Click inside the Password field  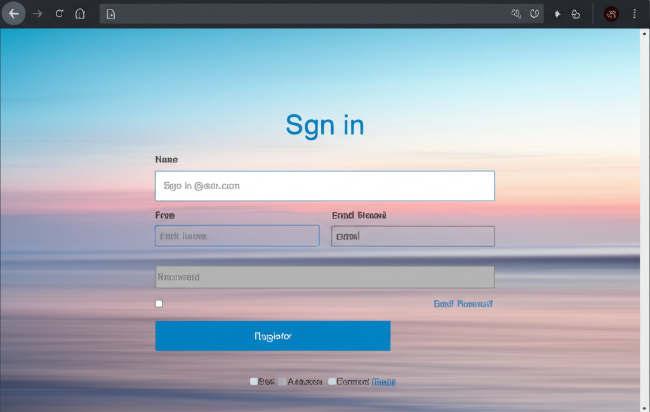(325, 277)
